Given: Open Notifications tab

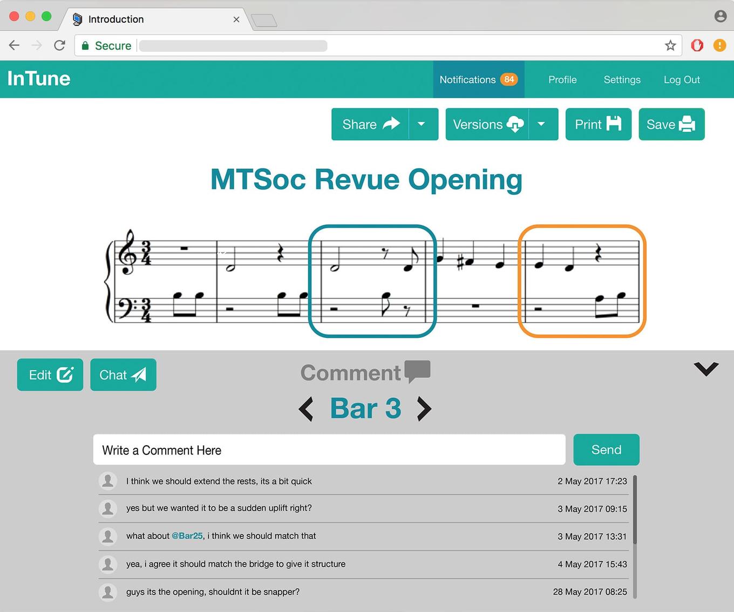Looking at the screenshot, I should (478, 80).
